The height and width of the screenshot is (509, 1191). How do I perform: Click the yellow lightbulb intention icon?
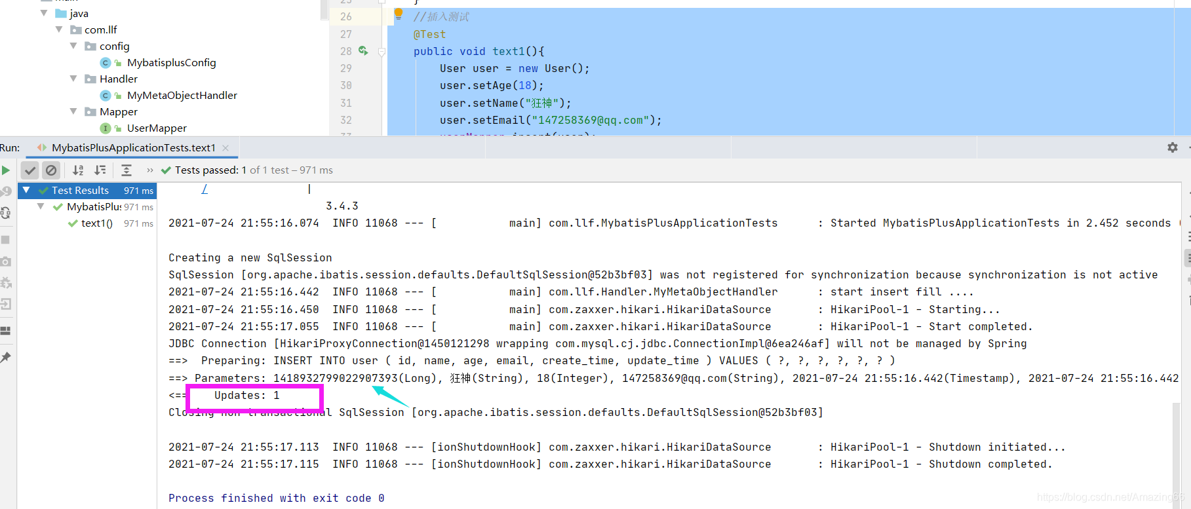(398, 14)
